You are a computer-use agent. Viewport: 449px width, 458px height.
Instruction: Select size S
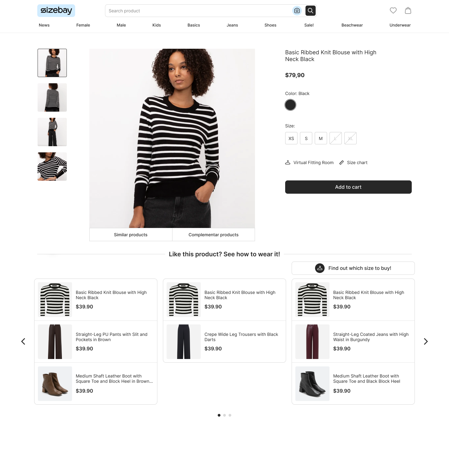[x=306, y=138]
